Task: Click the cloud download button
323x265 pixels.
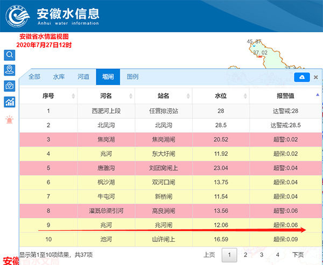Action: 302,77
